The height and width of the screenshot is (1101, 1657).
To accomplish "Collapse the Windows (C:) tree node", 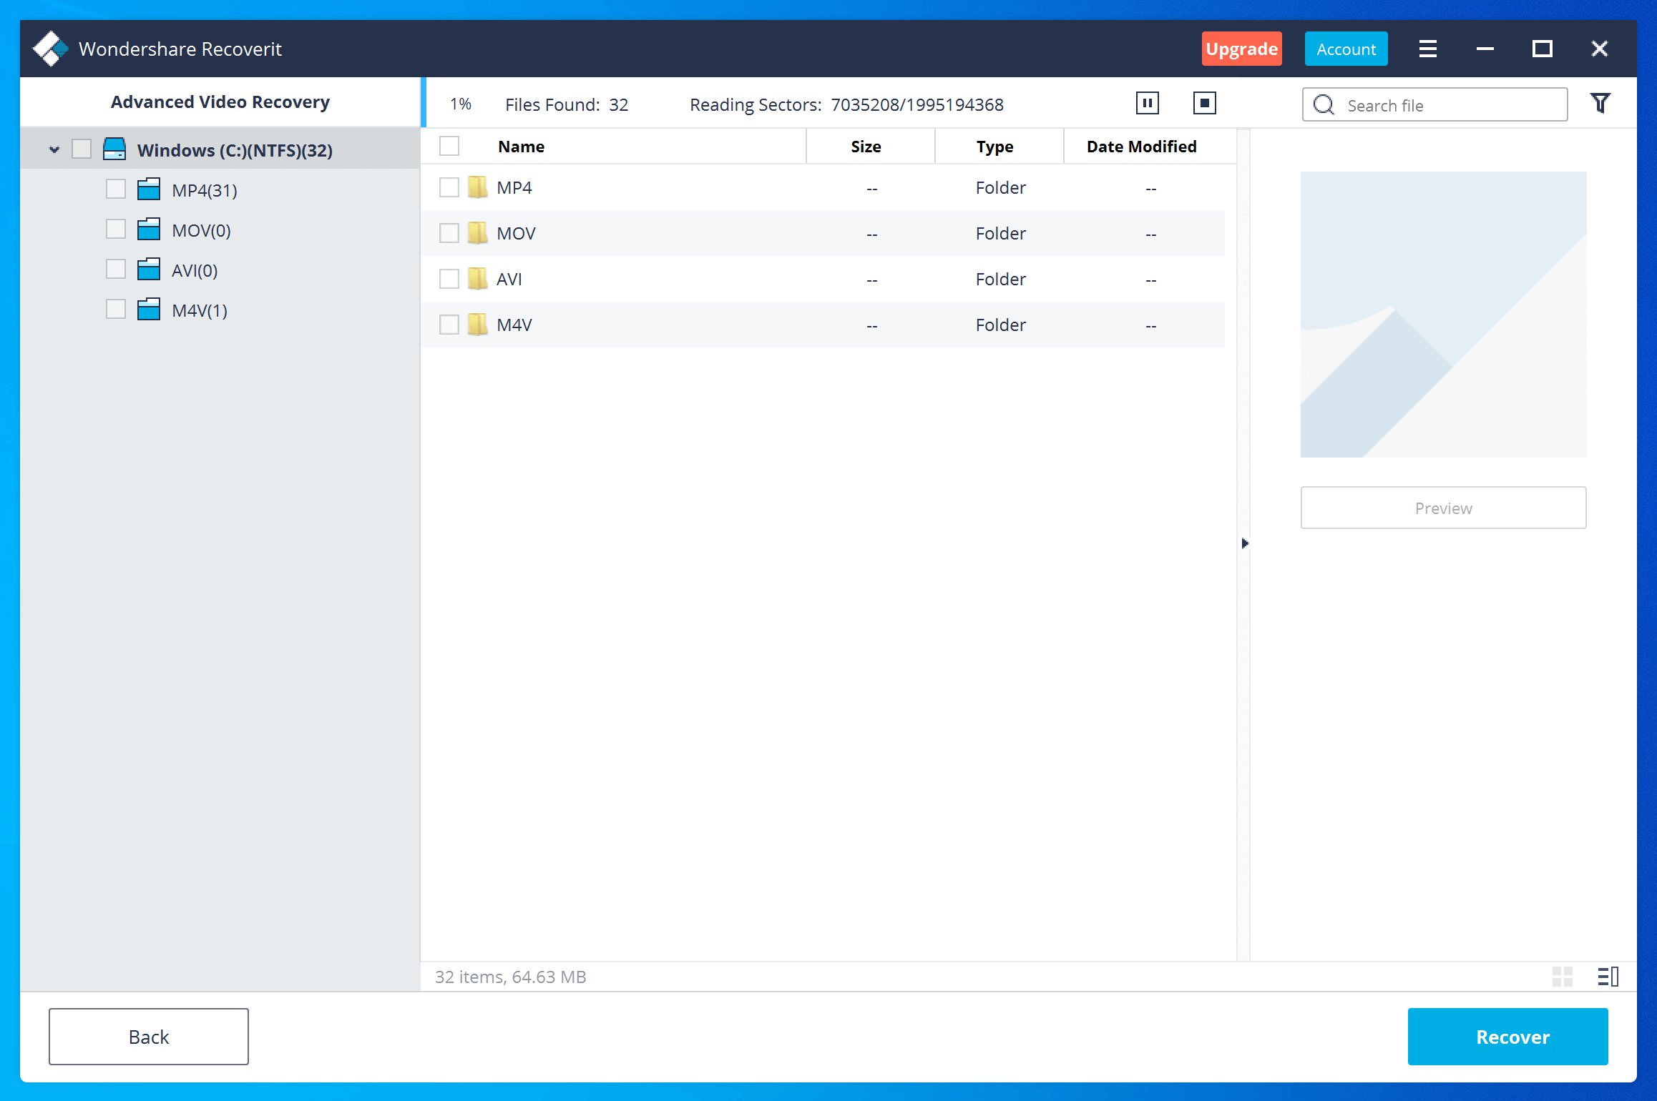I will tap(54, 150).
